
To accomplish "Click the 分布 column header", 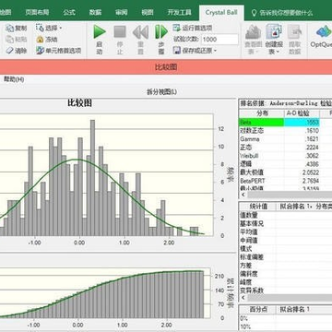I will 262,113.
